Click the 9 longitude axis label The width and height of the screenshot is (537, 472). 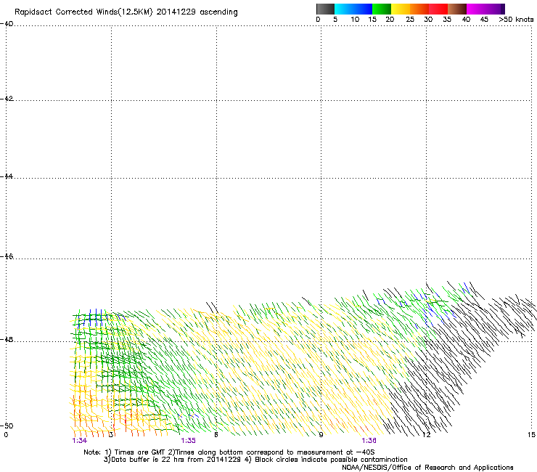pos(321,435)
